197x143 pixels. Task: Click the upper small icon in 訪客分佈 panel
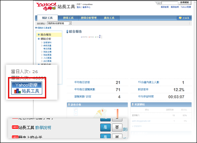[76, 110]
